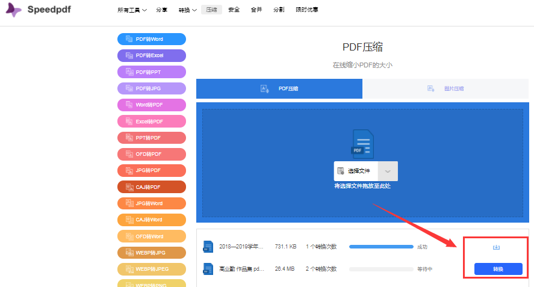Open the Excel转PDF tool

coord(152,121)
